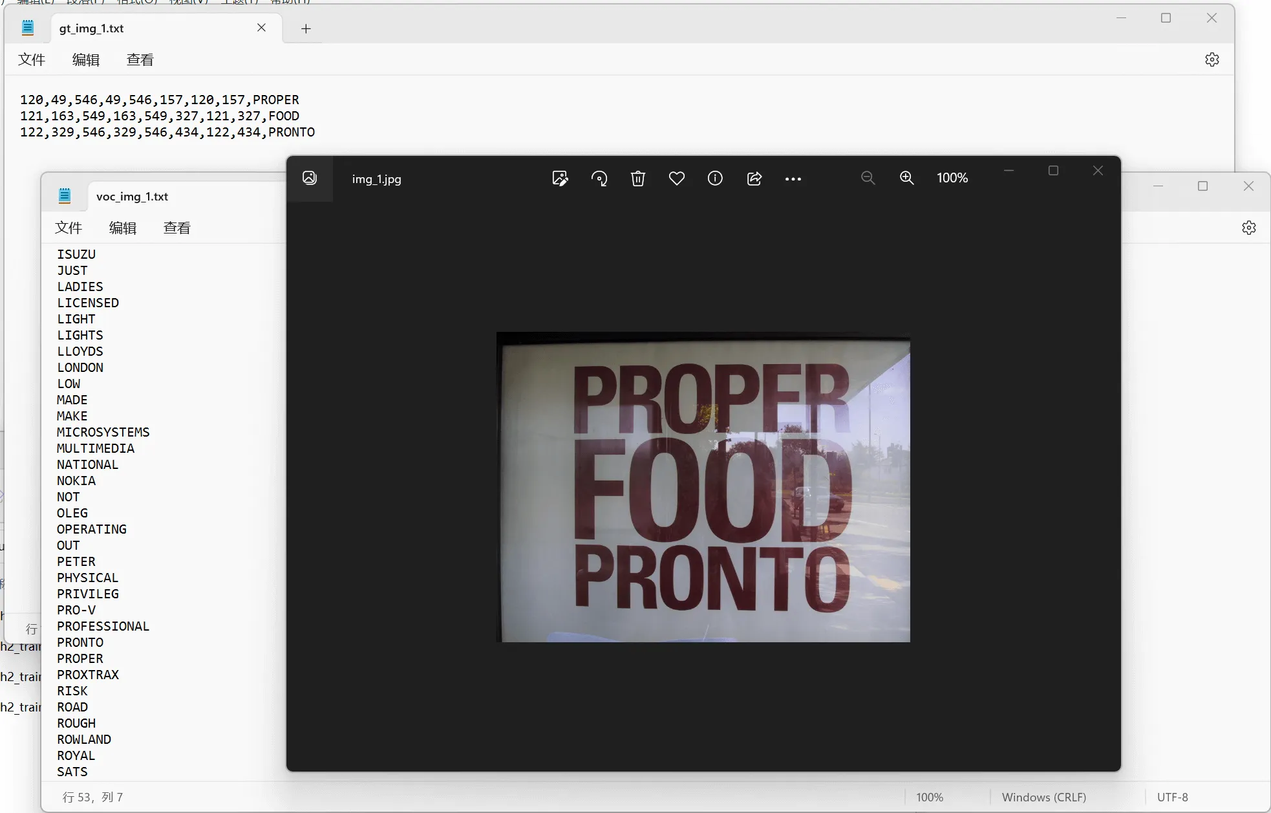Close the Photos window
Screen dimensions: 1271x813
pos(1098,171)
